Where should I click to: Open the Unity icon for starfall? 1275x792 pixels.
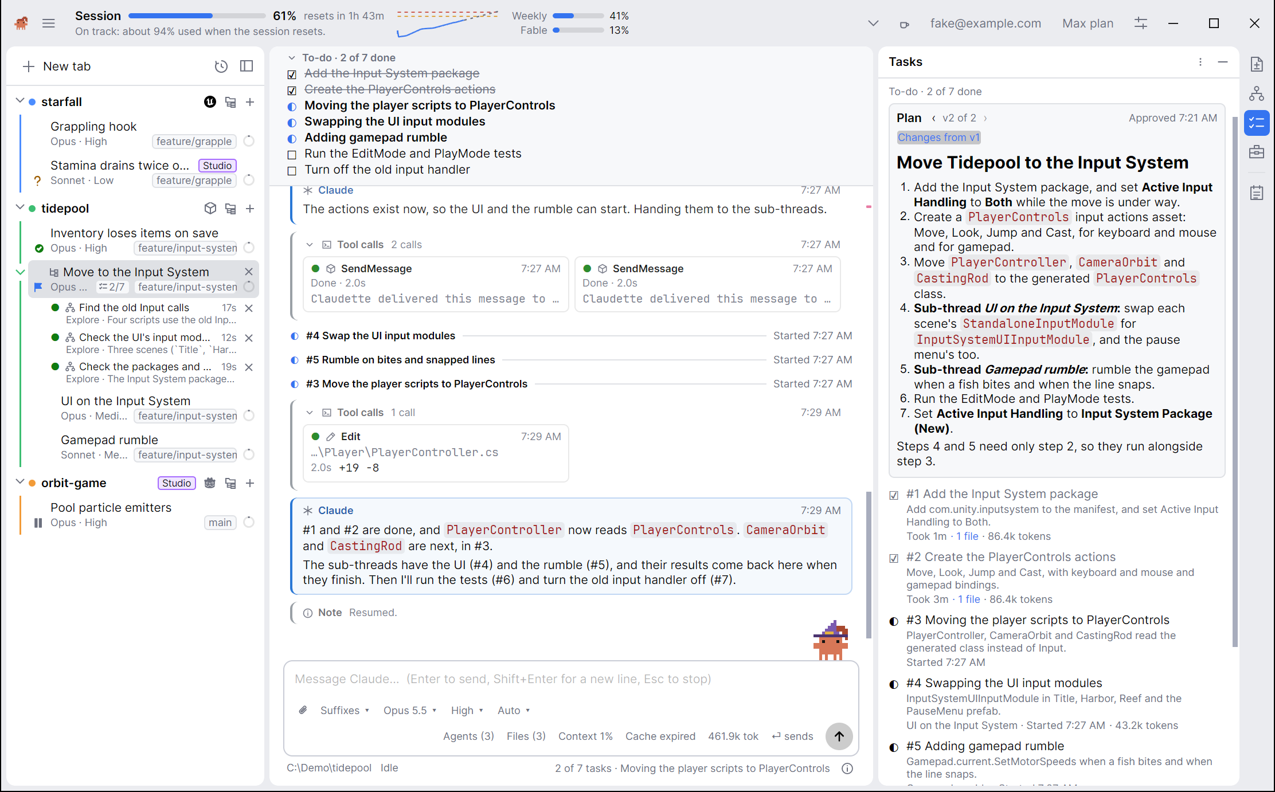pos(210,102)
